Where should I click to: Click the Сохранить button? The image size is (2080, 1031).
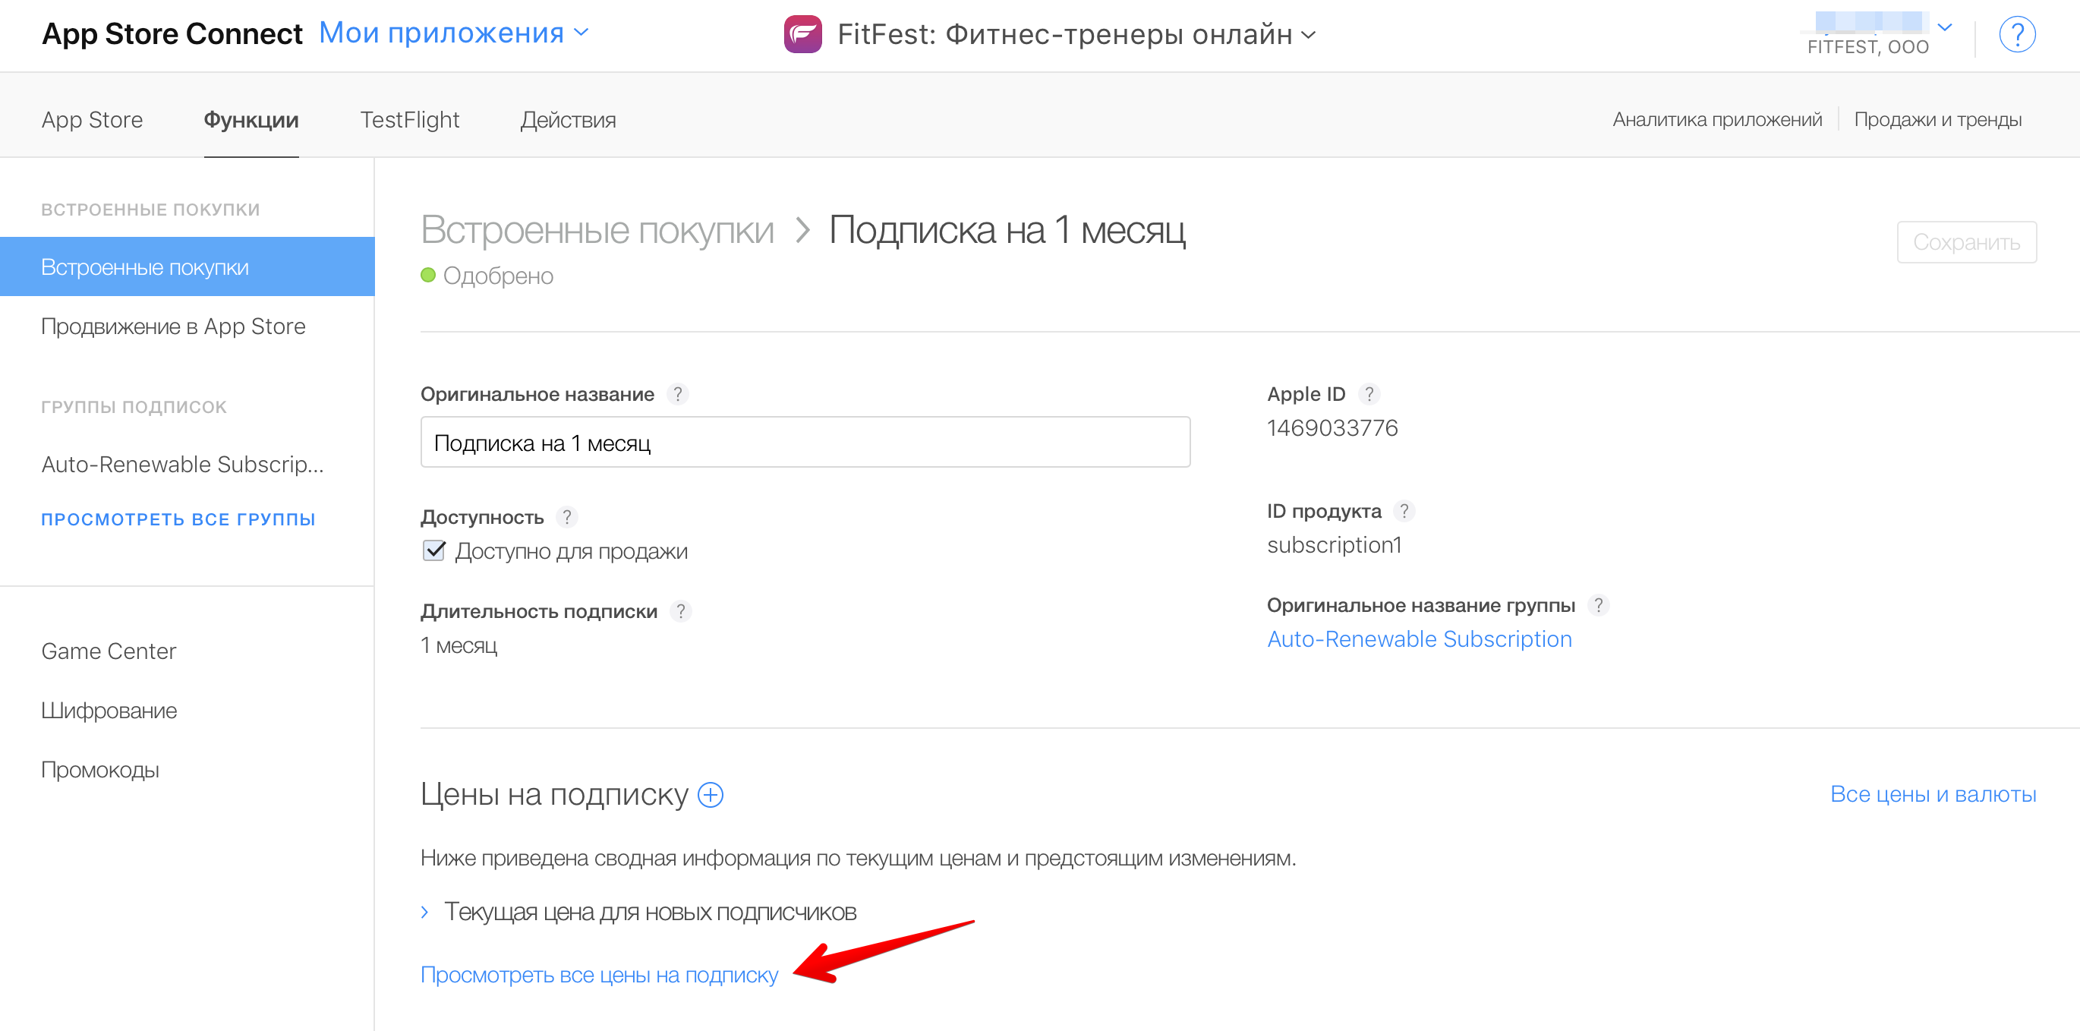coord(1970,243)
